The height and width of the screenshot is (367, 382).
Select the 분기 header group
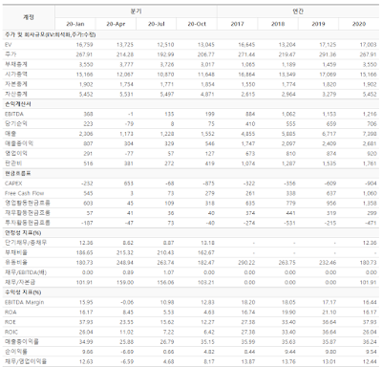pos(136,11)
